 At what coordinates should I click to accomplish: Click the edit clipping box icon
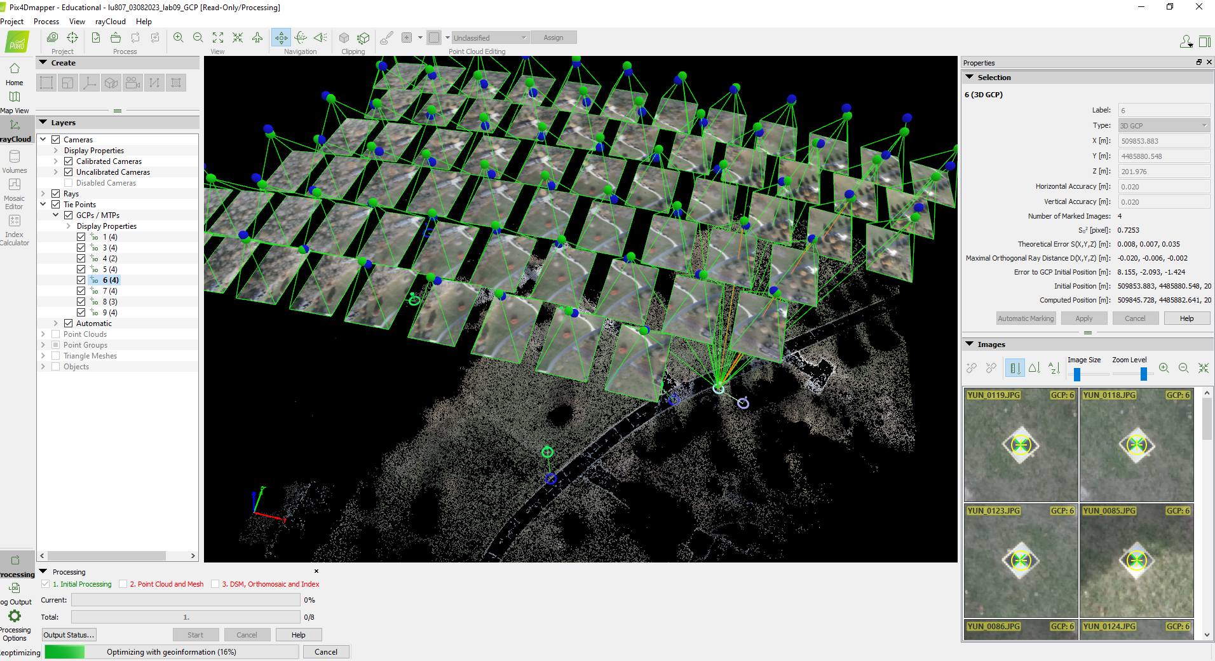[363, 37]
